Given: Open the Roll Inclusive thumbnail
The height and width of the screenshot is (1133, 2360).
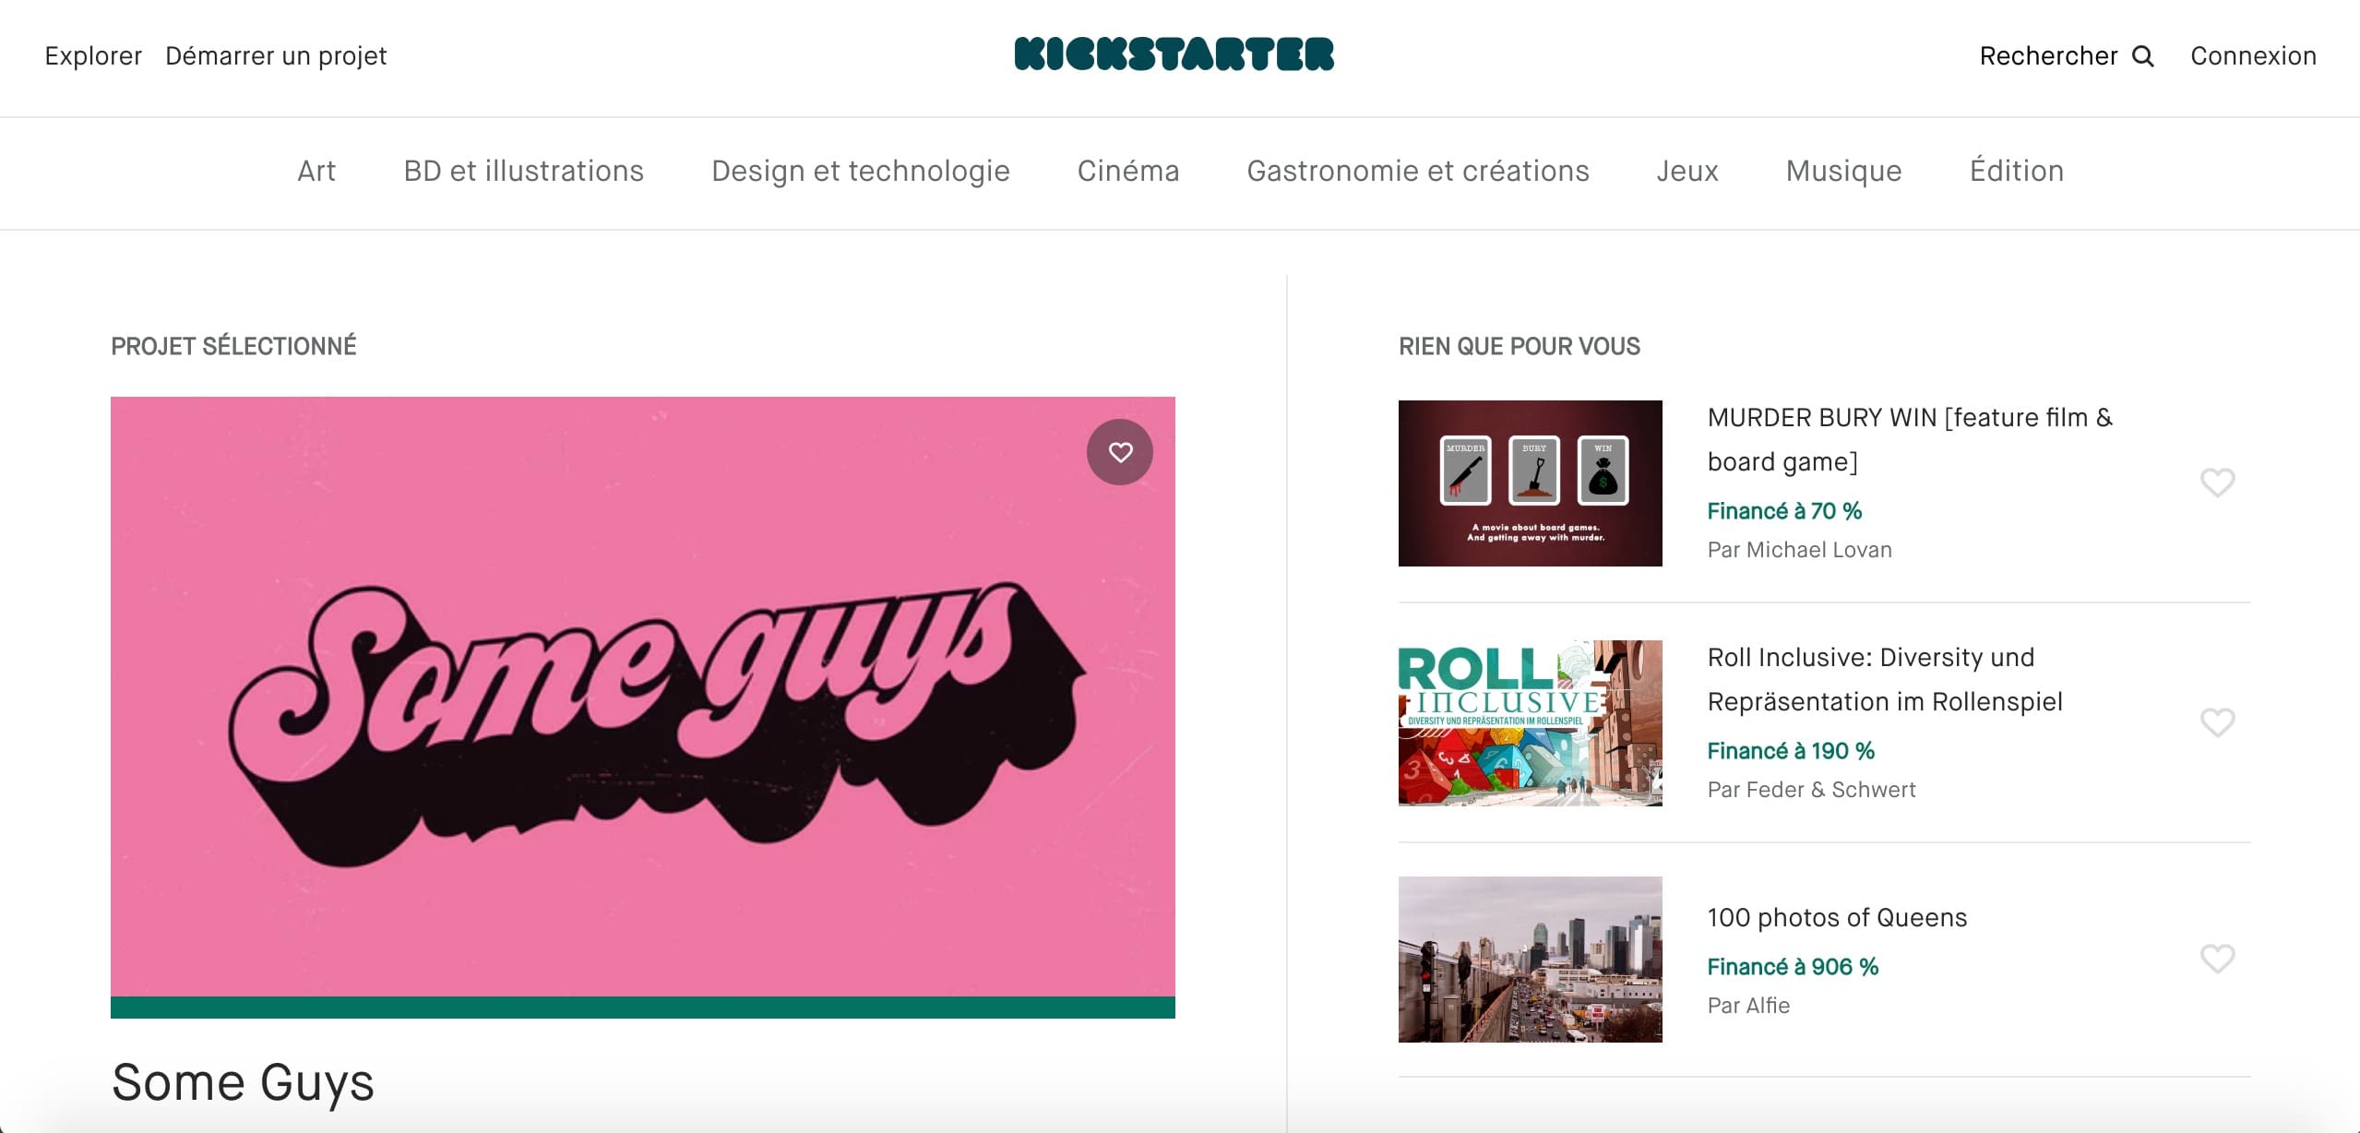Looking at the screenshot, I should pos(1530,723).
